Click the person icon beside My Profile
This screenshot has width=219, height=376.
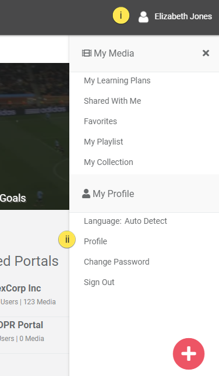[86, 194]
